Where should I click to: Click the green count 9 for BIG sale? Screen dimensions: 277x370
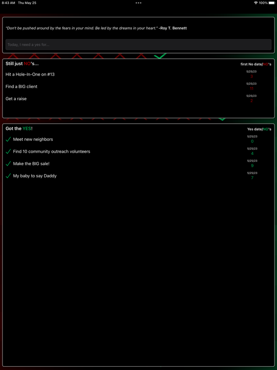tap(252, 166)
